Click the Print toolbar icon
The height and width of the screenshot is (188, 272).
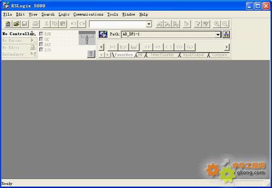pos(35,24)
